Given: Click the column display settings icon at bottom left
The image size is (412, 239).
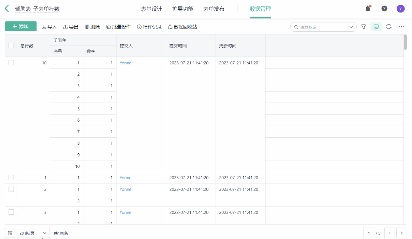Looking at the screenshot, I should click(x=10, y=233).
